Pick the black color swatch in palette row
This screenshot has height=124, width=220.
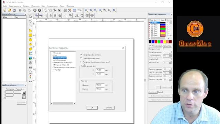150,42
